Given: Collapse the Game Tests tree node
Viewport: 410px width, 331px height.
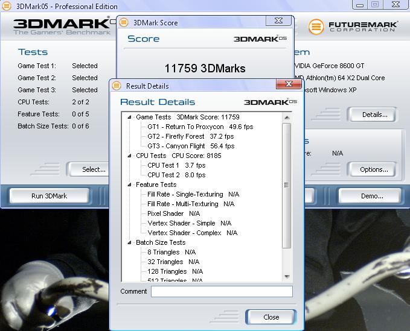Looking at the screenshot, I should tap(129, 117).
